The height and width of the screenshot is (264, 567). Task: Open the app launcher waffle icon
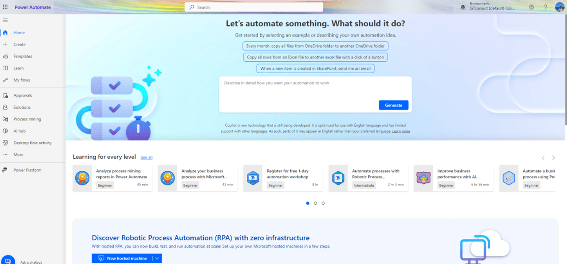coord(5,7)
